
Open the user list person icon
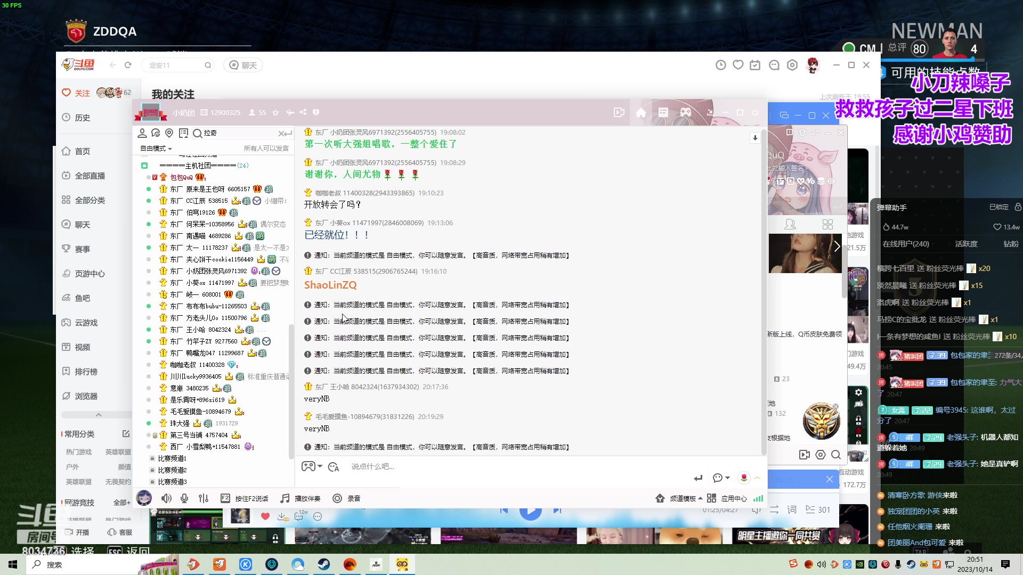(x=142, y=133)
